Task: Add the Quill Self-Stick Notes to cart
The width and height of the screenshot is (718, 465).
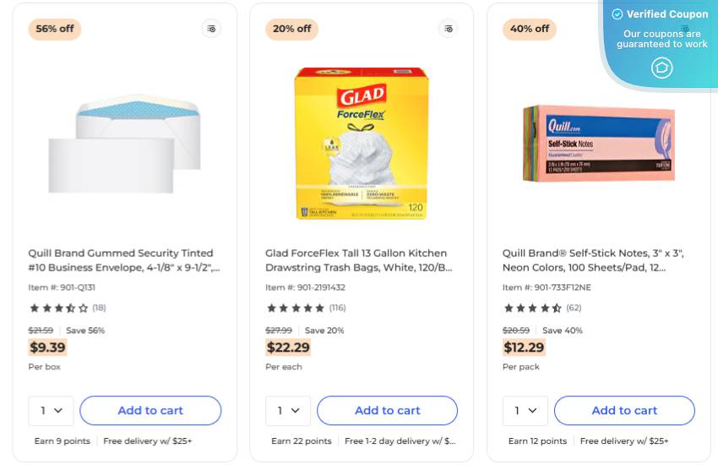Action: [624, 411]
